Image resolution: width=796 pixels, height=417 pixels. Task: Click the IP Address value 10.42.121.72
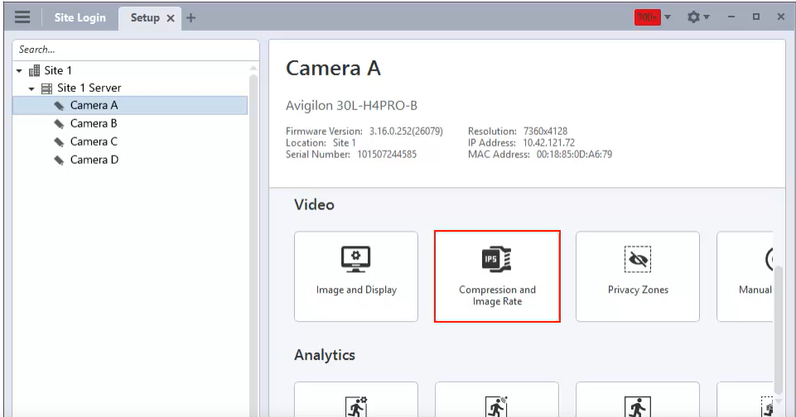(x=549, y=143)
